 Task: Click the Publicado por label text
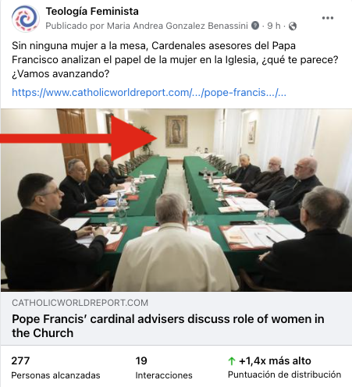coord(75,26)
